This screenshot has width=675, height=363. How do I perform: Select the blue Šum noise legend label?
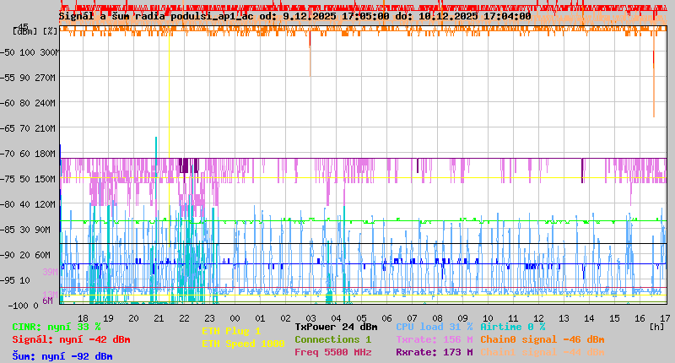pyautogui.click(x=62, y=355)
